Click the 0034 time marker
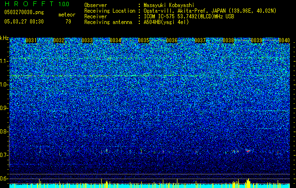Image resolution: width=296 pixels, height=188 pixels. click(115, 40)
